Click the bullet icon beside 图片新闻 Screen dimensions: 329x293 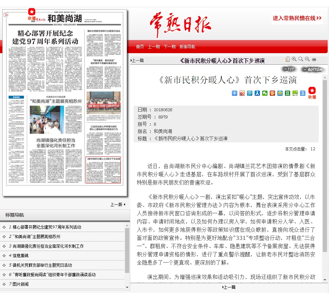(4, 284)
